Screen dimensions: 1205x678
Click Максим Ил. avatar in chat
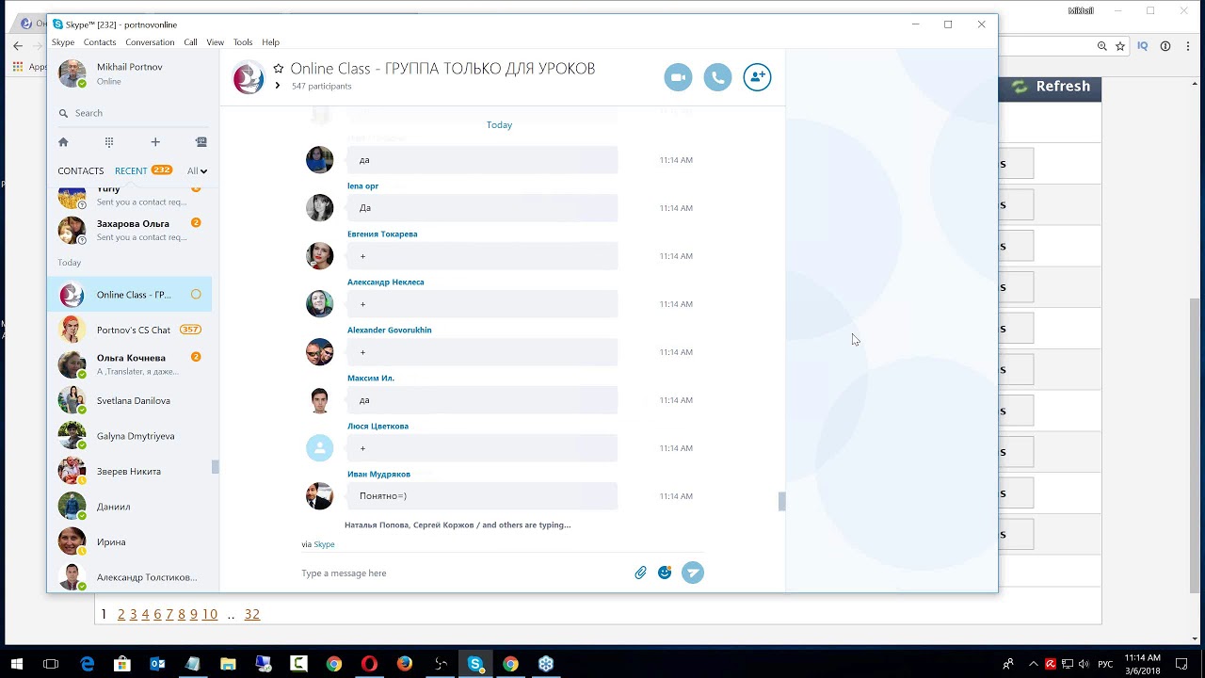320,400
